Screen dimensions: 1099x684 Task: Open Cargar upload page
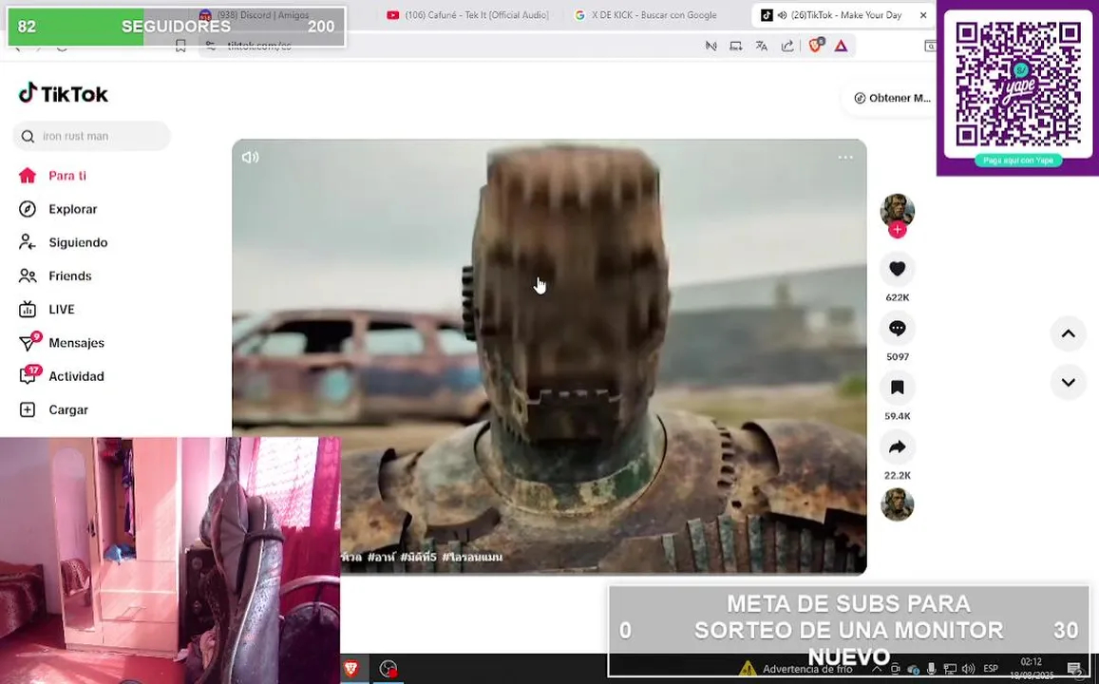tap(54, 409)
